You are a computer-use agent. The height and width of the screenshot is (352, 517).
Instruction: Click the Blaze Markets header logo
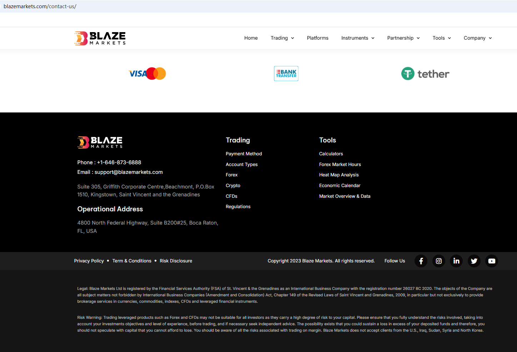click(x=100, y=38)
